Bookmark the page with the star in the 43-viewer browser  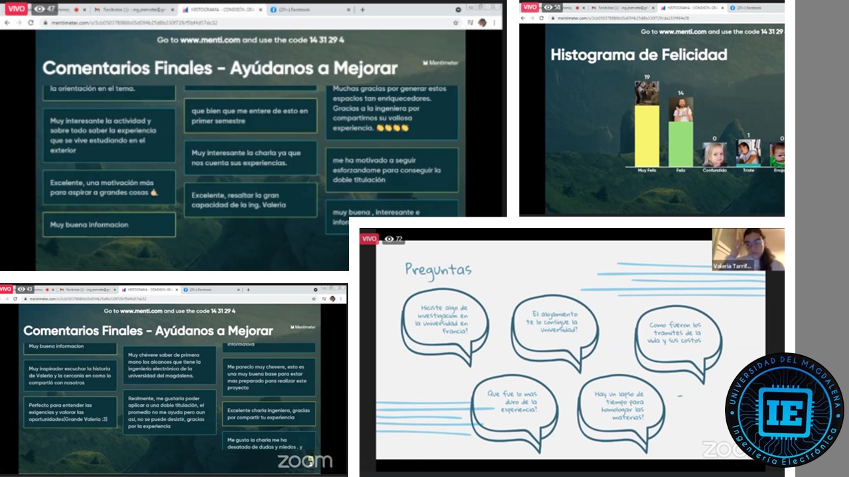[x=315, y=299]
